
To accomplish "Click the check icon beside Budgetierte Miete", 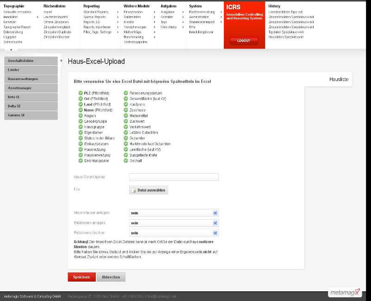I will tap(126, 155).
